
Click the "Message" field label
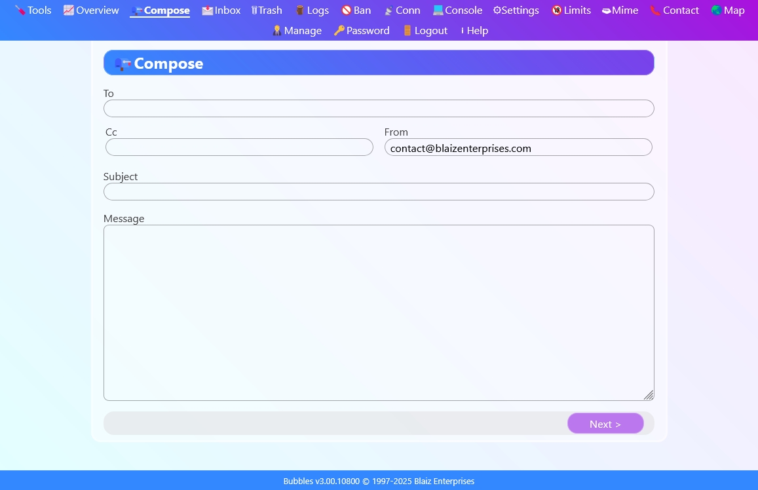click(124, 218)
